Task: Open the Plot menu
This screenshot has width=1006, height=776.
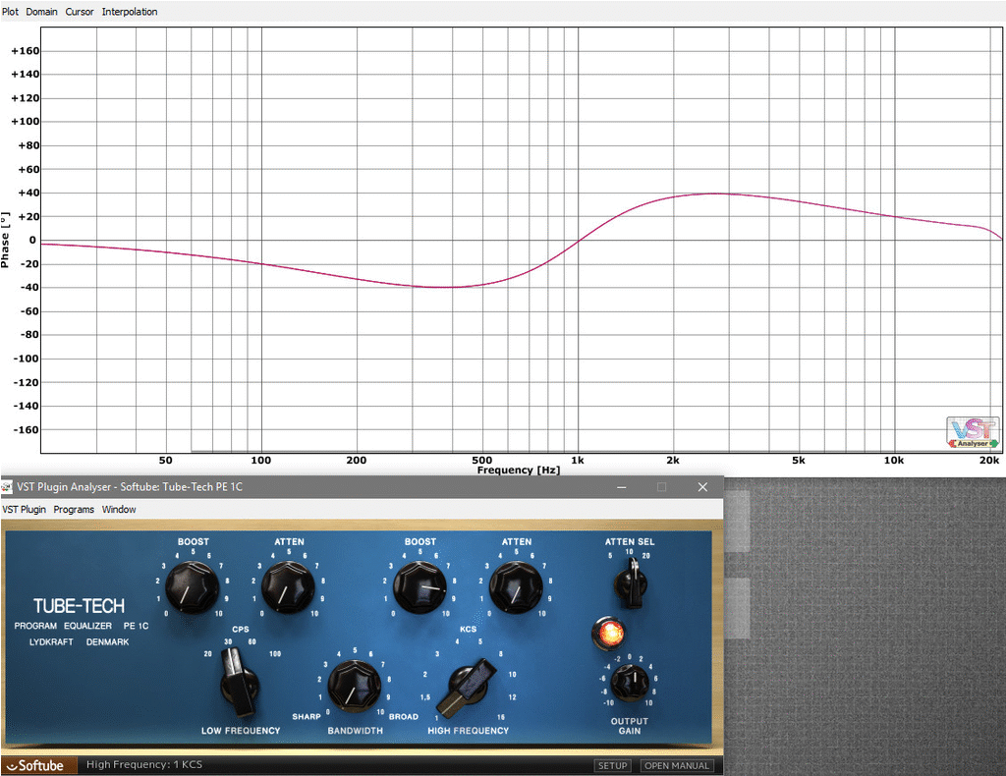Action: (x=10, y=12)
